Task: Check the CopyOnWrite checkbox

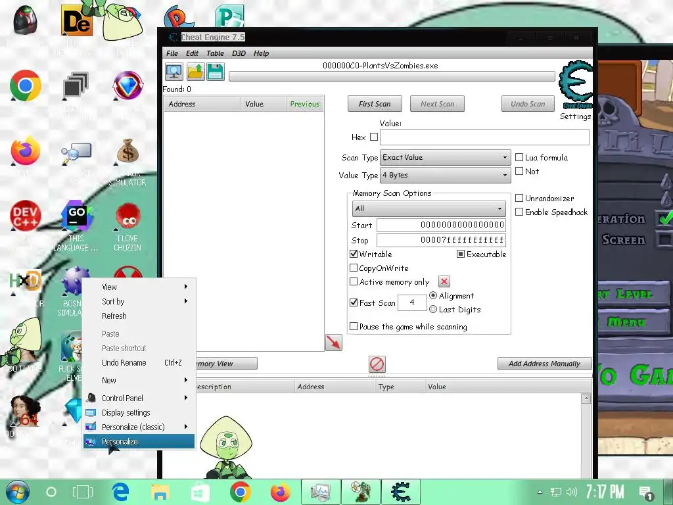Action: 354,268
